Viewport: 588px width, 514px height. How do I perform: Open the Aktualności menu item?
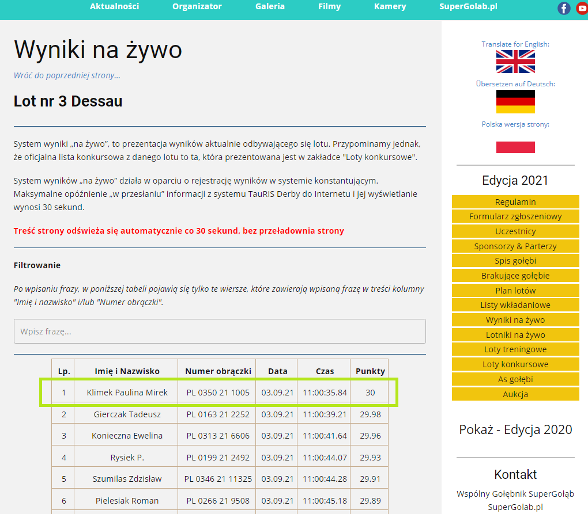(x=114, y=7)
